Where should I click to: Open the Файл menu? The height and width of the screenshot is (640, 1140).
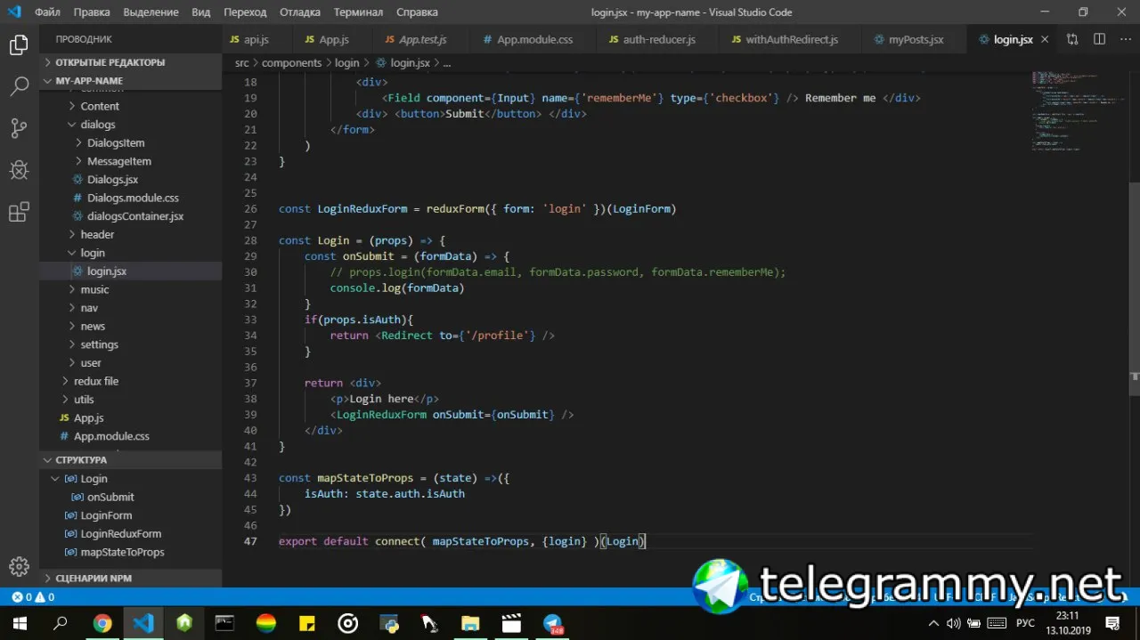point(47,12)
